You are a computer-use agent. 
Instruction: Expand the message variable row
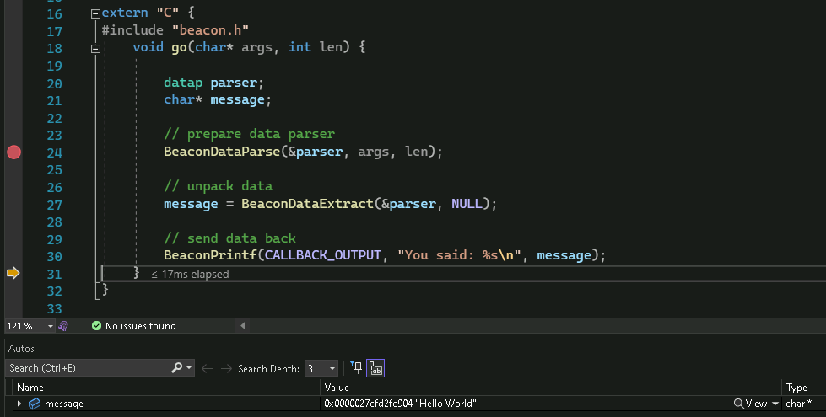[19, 404]
